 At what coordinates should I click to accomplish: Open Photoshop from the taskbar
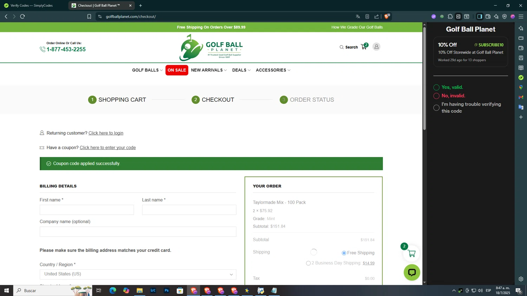point(167,290)
